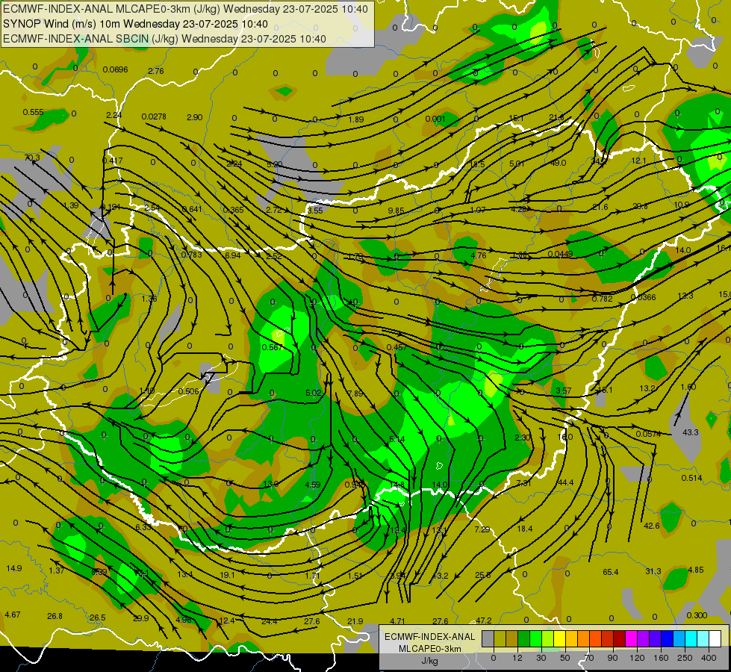Select the map value 2.90

(194, 117)
